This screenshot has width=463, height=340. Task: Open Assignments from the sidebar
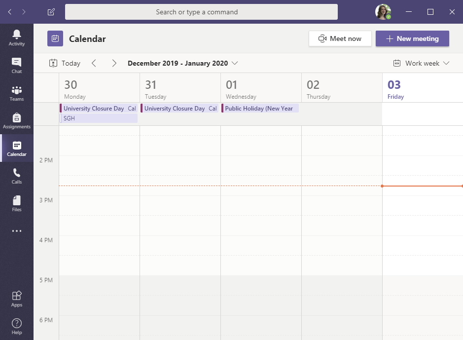pos(17,120)
